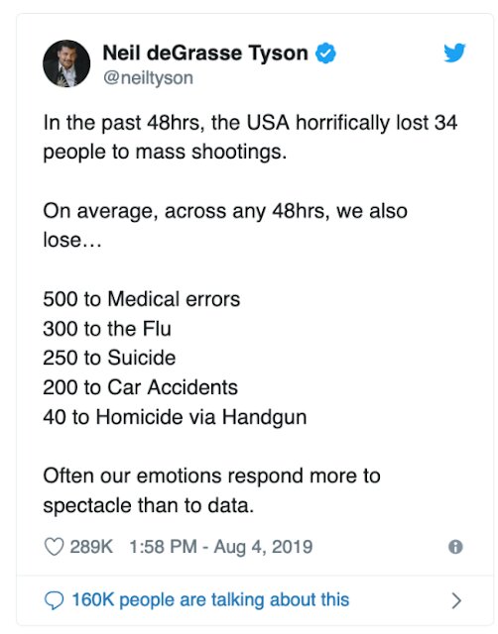The height and width of the screenshot is (634, 498).
Task: Click the reply speech bubble icon
Action: coord(54,600)
